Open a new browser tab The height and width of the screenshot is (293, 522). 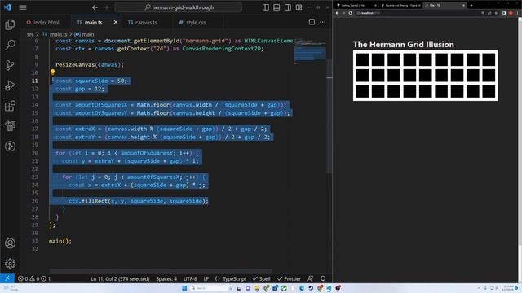pyautogui.click(x=471, y=6)
